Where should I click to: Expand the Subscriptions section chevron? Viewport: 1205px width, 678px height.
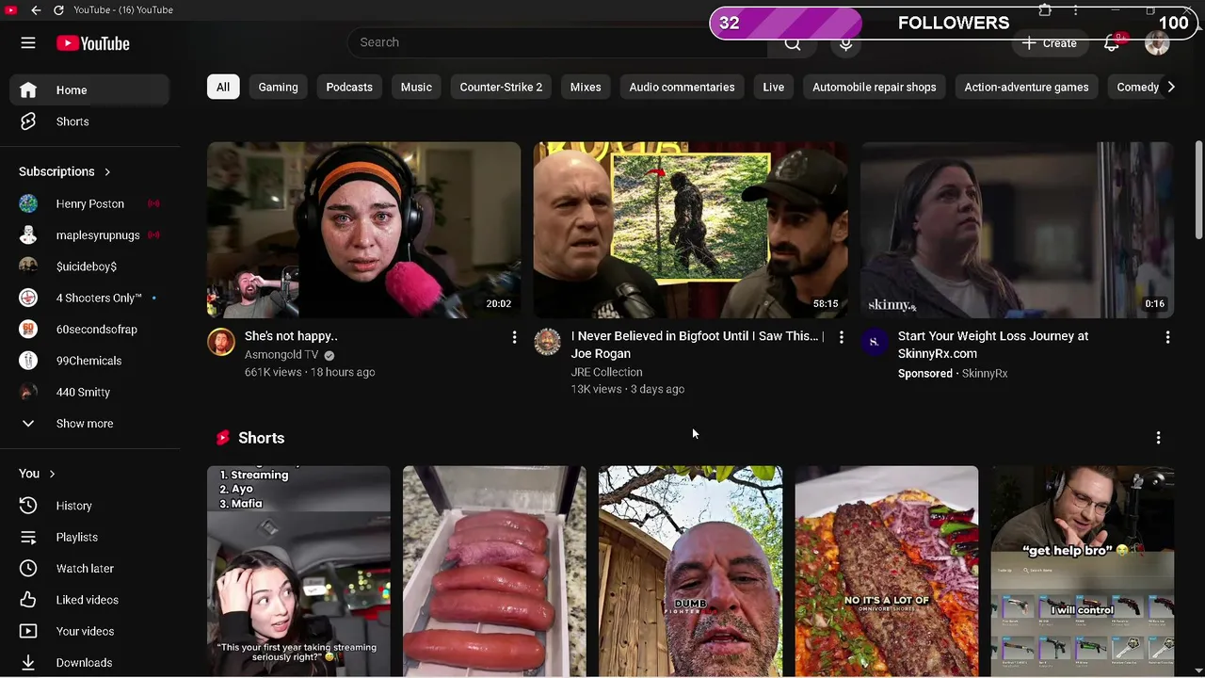coord(107,171)
